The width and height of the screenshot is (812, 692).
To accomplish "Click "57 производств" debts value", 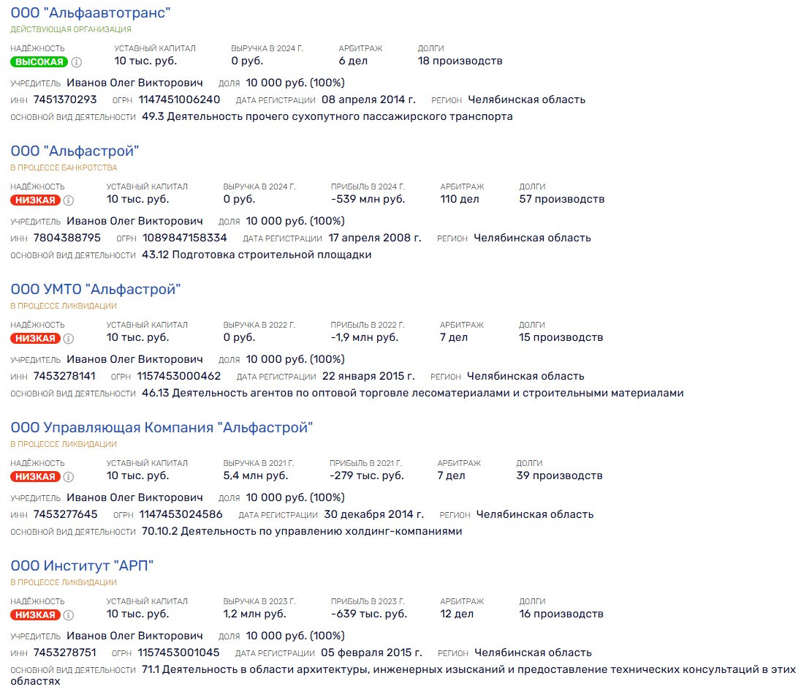I will [x=561, y=199].
